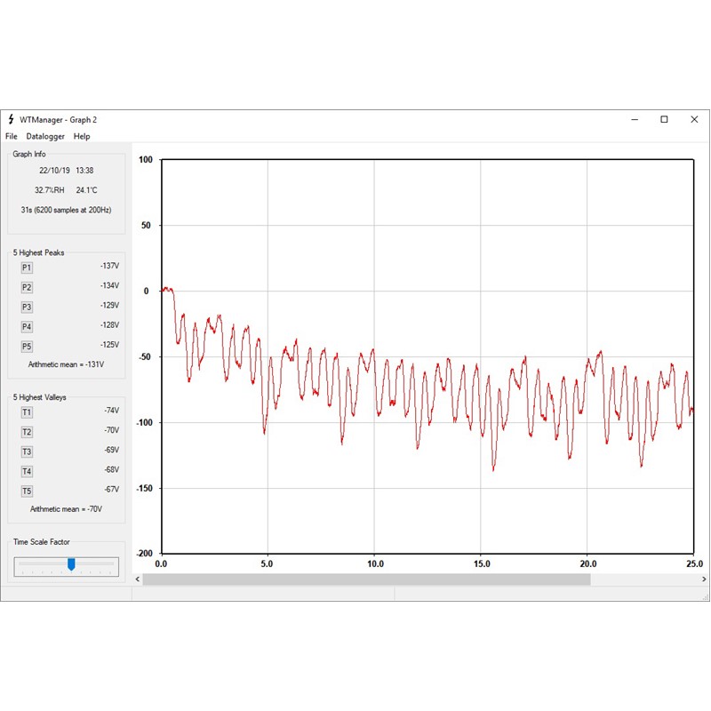This screenshot has width=711, height=711.
Task: Click the T1 valley button
Action: pos(27,412)
